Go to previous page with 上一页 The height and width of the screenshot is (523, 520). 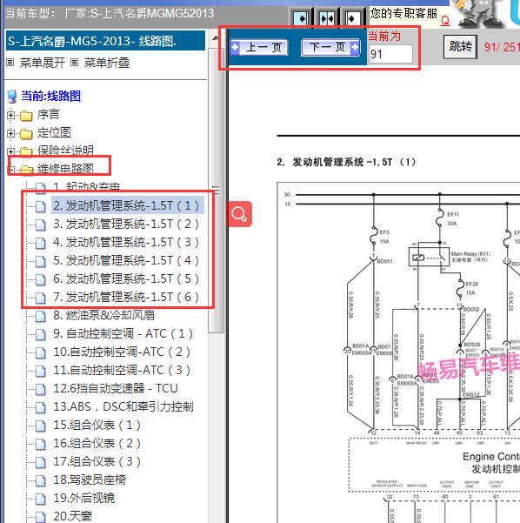pyautogui.click(x=259, y=47)
